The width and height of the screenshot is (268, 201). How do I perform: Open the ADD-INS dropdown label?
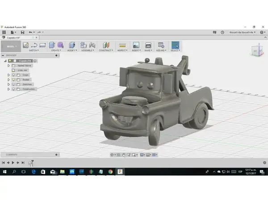(161, 50)
